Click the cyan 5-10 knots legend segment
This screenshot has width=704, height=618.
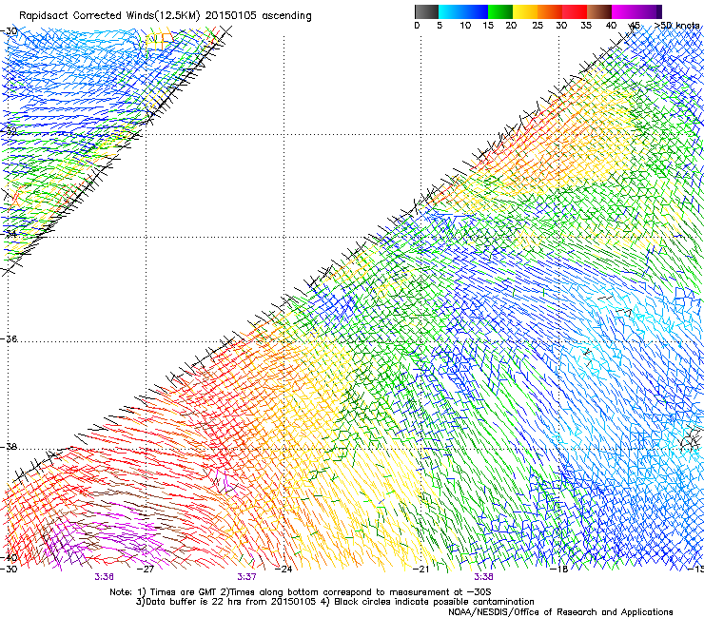[451, 11]
